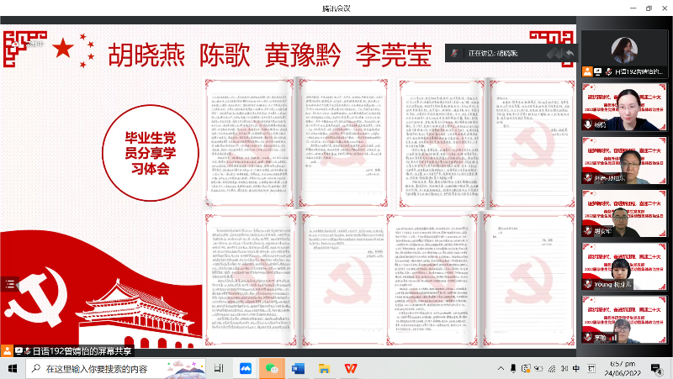Open the Word app in taskbar
Image resolution: width=673 pixels, height=379 pixels.
click(298, 369)
